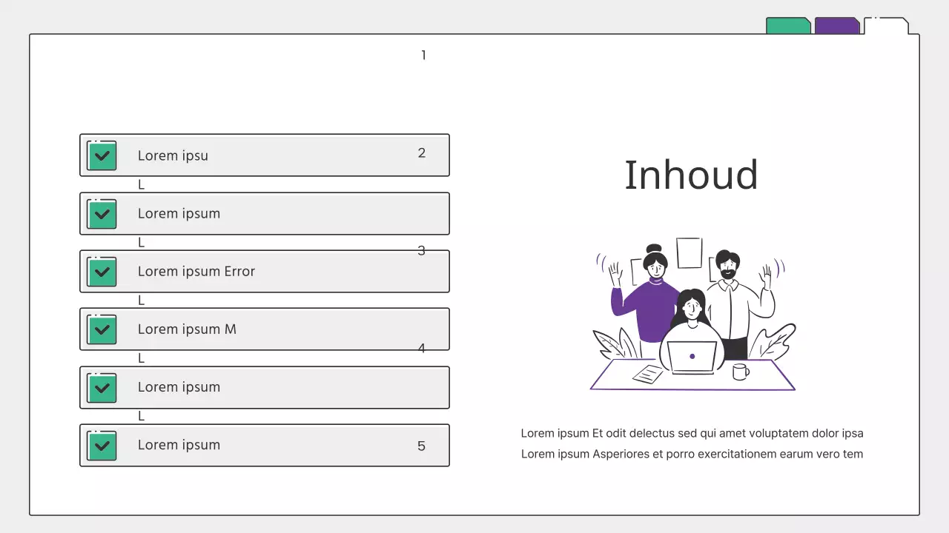Toggle the checkmark in the topmost list row
Screen dimensions: 949x533
[102, 156]
